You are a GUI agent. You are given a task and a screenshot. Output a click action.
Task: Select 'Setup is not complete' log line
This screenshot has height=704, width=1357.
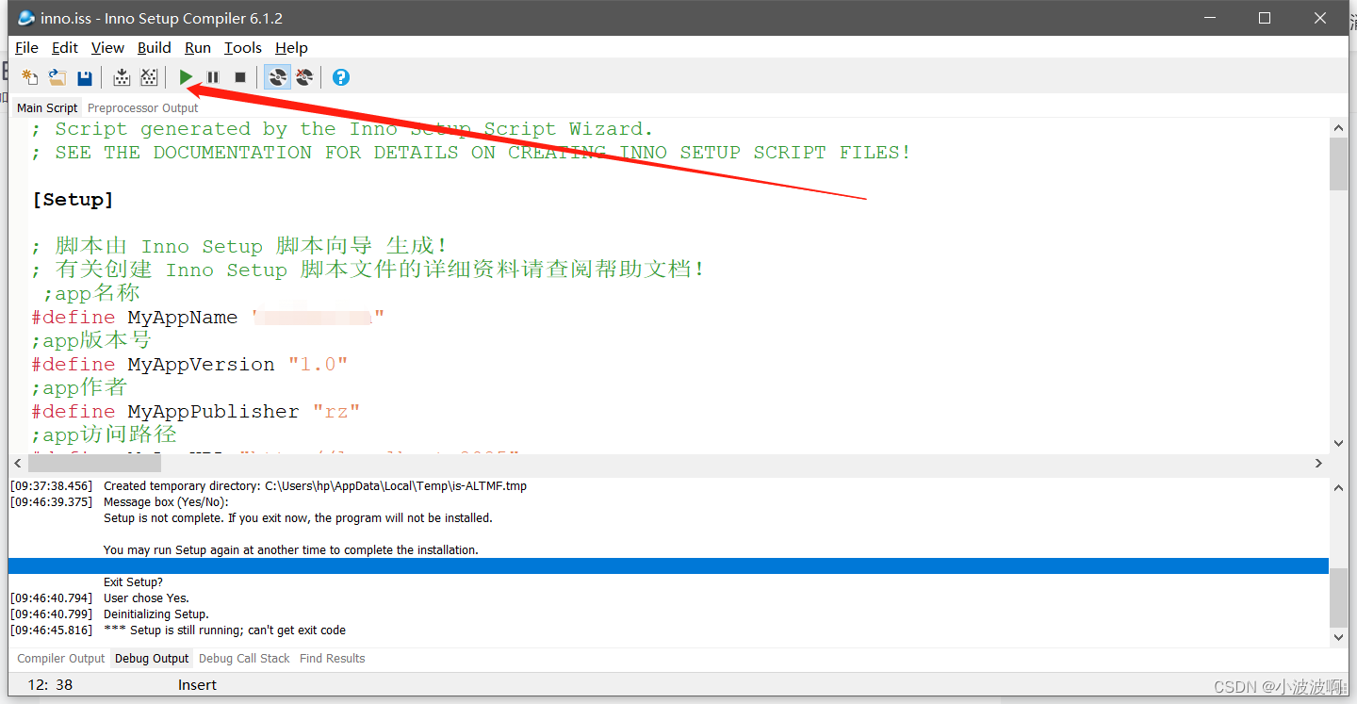pyautogui.click(x=298, y=518)
